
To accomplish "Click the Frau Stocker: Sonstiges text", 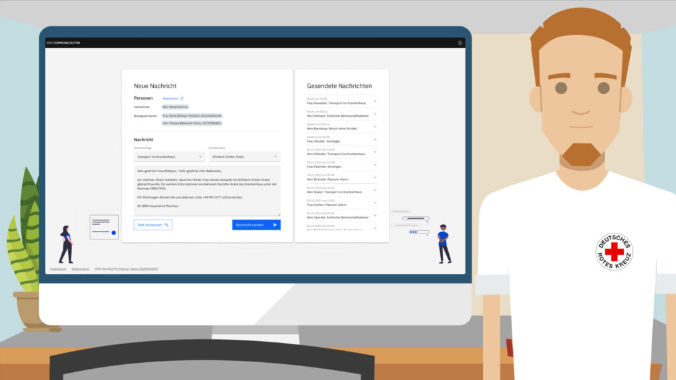I will point(323,141).
